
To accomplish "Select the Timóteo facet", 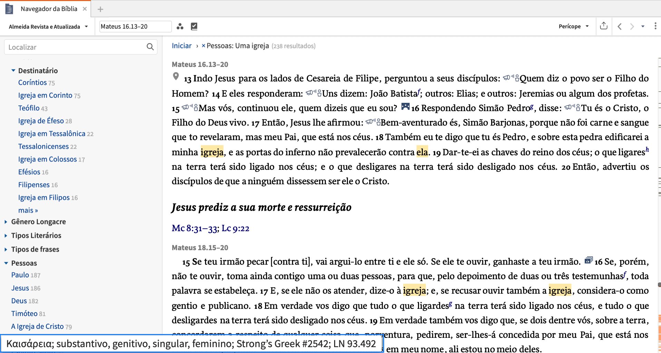I will (24, 314).
